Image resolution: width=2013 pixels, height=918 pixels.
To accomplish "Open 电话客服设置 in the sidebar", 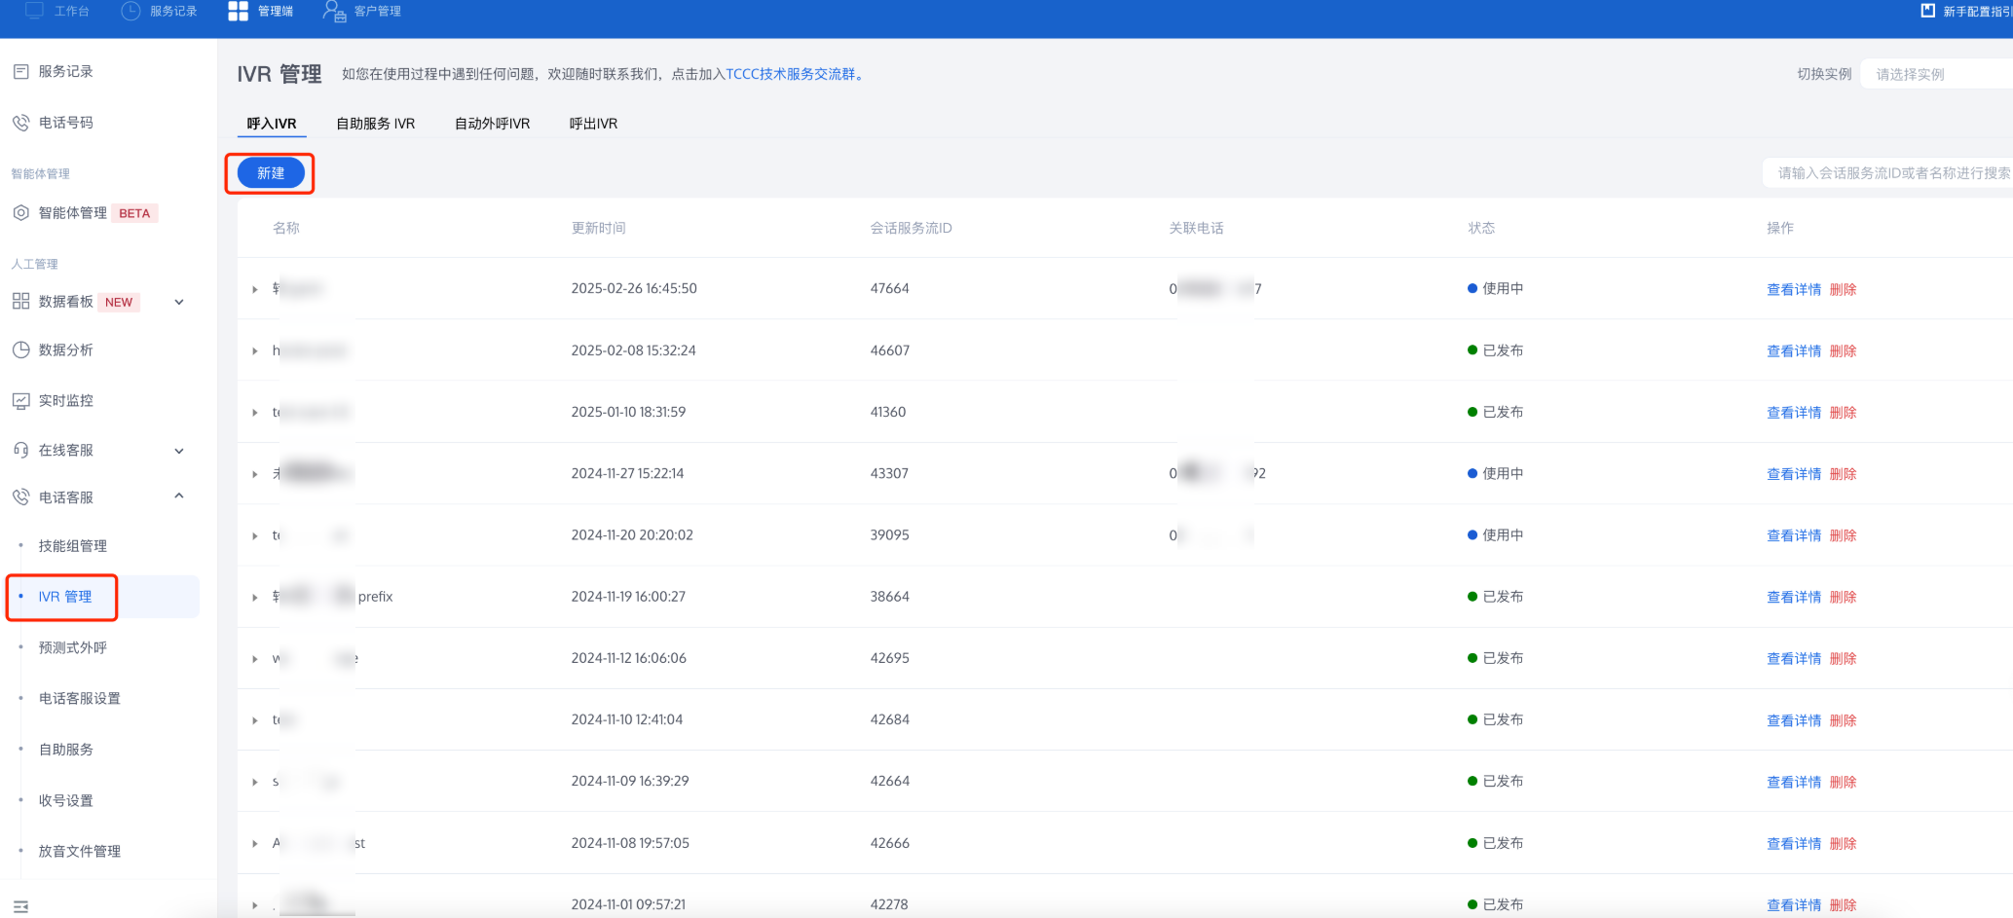I will 80,698.
